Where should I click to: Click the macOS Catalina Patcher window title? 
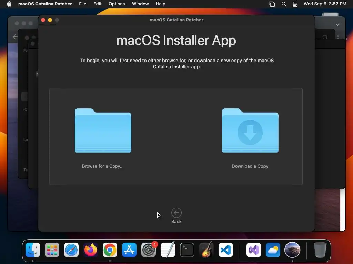pos(176,20)
